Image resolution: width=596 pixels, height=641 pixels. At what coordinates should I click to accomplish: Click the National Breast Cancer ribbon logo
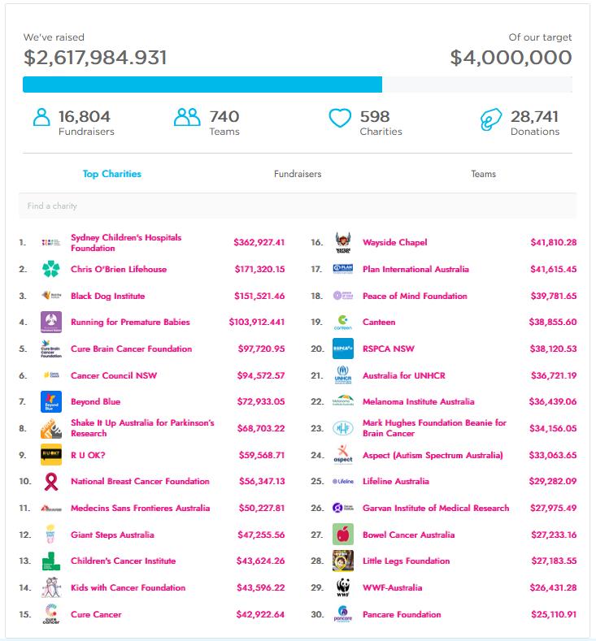tap(51, 482)
